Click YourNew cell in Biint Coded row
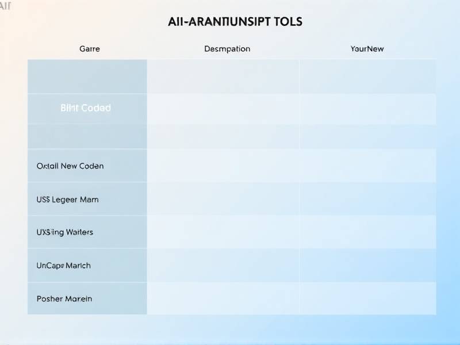The image size is (460, 345). click(x=367, y=108)
